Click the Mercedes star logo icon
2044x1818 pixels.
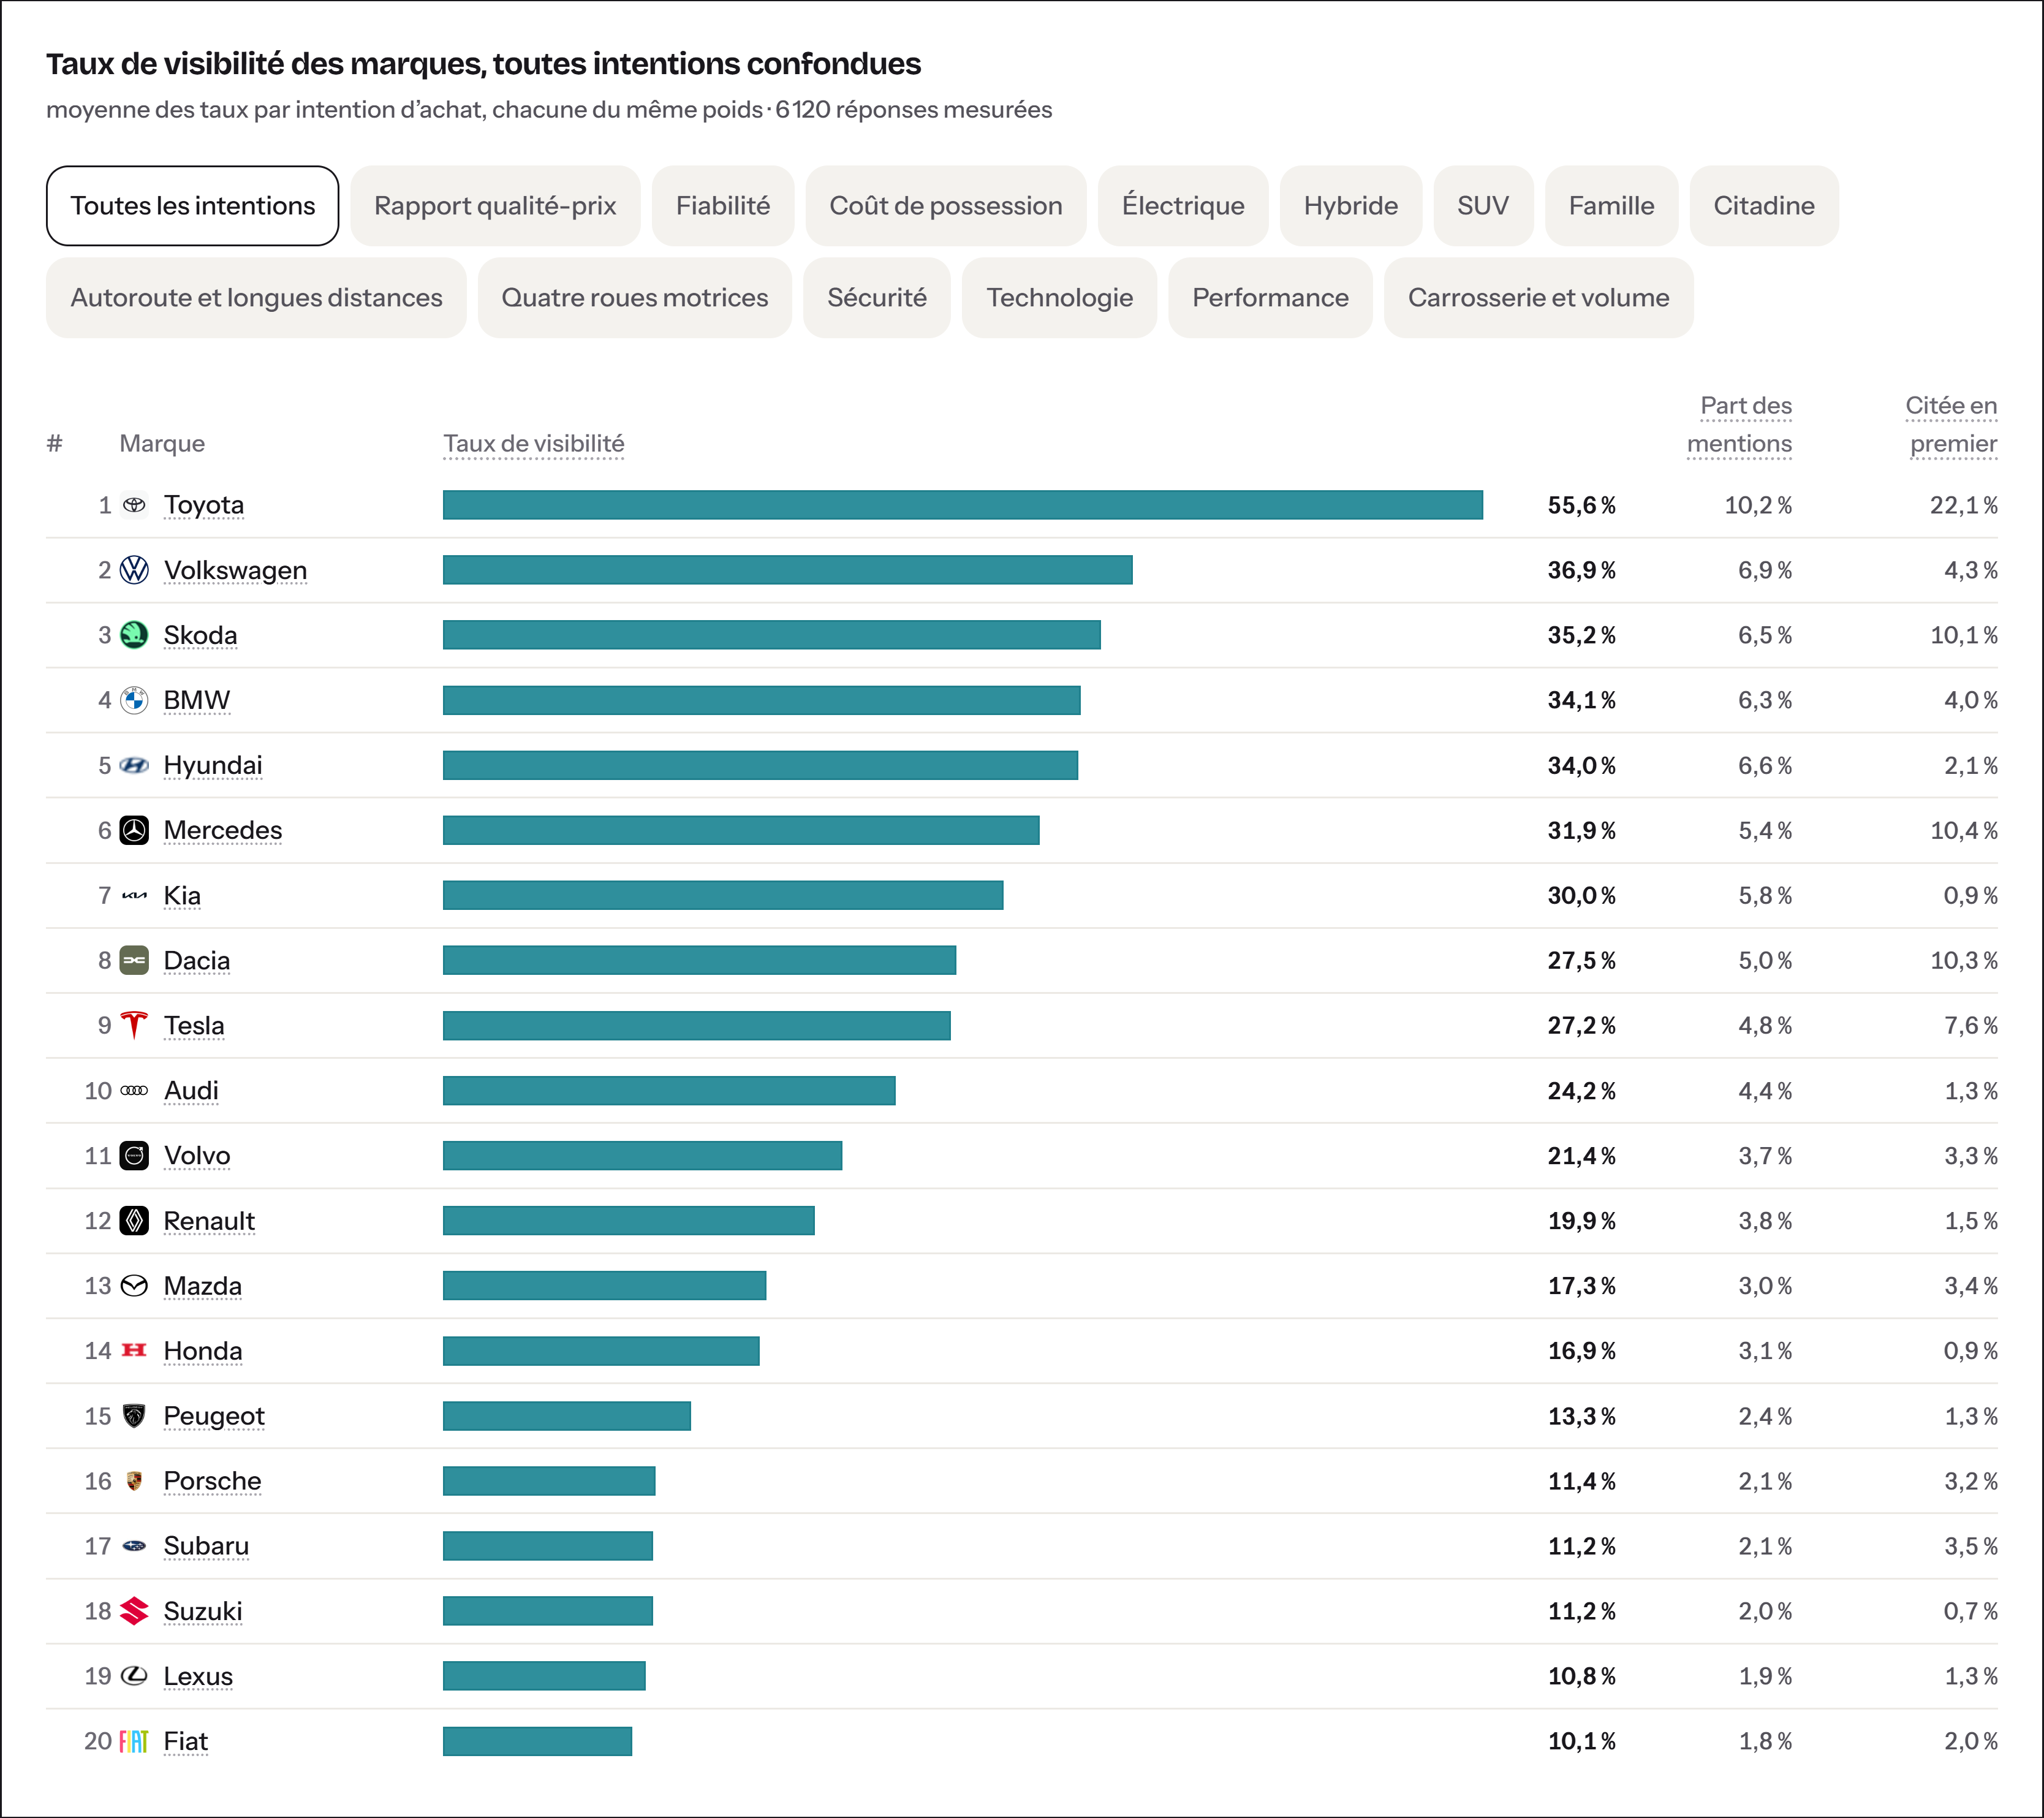pyautogui.click(x=134, y=830)
